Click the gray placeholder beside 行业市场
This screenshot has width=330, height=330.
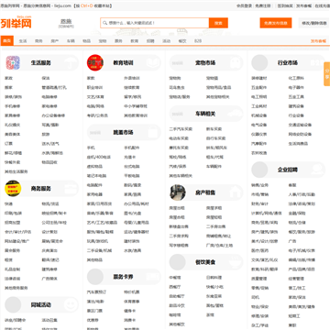click(259, 62)
